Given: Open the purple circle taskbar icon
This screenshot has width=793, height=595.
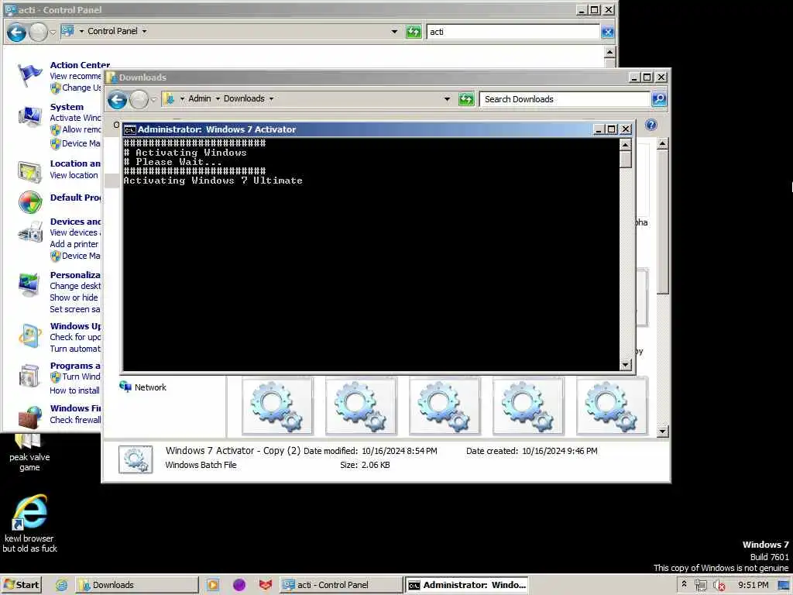Looking at the screenshot, I should 239,585.
